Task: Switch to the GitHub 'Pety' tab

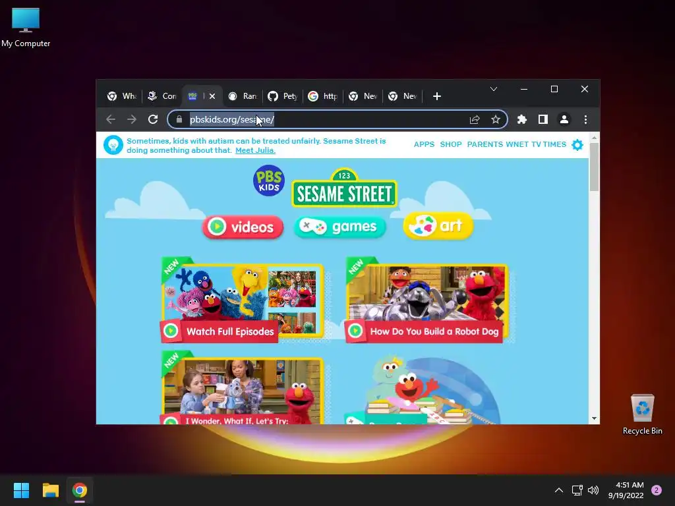Action: tap(283, 96)
